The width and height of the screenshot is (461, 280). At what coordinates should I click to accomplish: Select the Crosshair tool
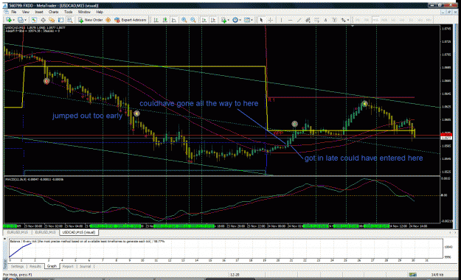point(270,20)
